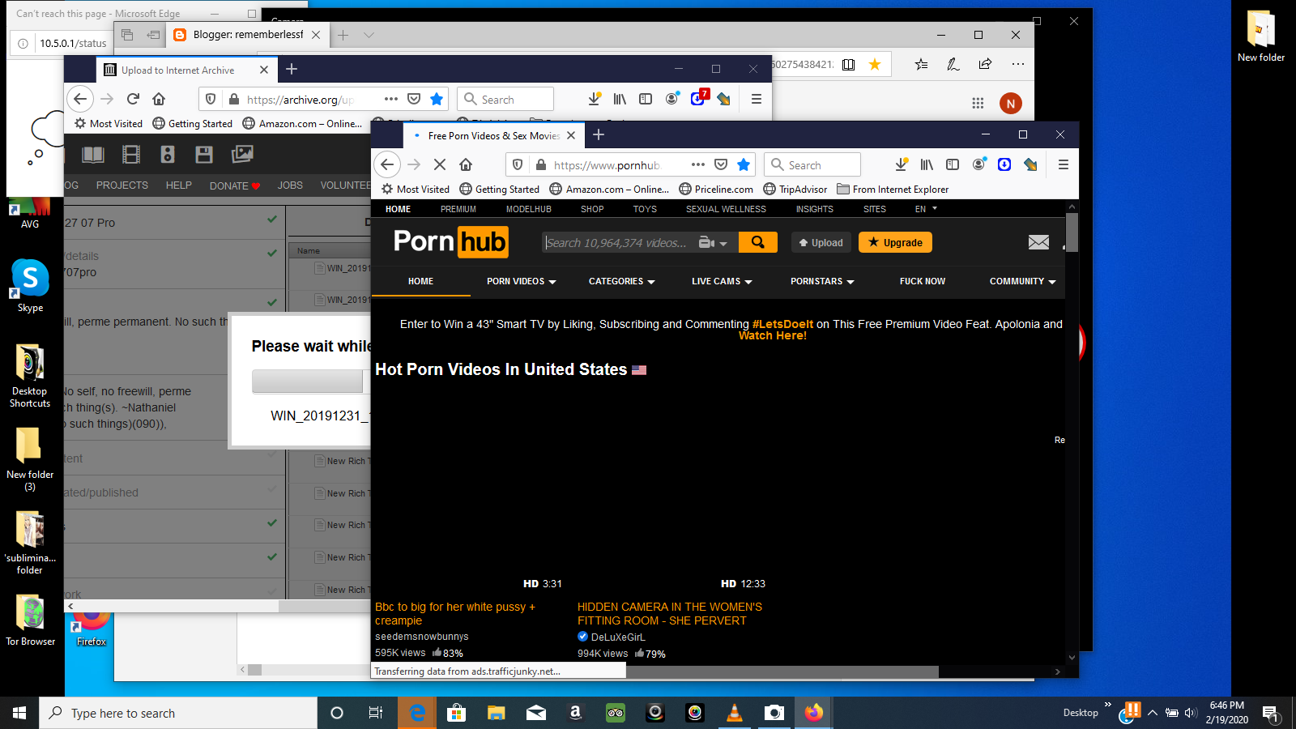Open the N account avatar in Edge window
1296x729 pixels.
tap(1010, 104)
